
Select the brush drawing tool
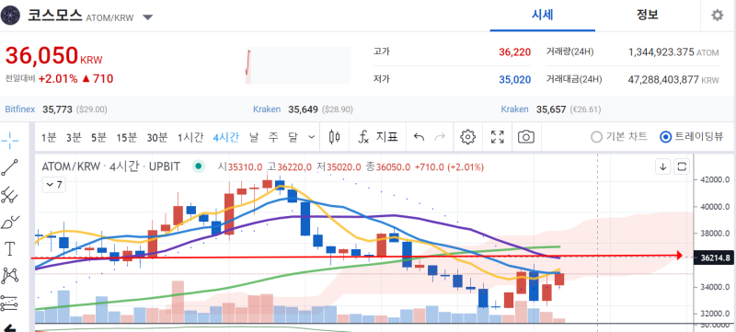pyautogui.click(x=10, y=222)
